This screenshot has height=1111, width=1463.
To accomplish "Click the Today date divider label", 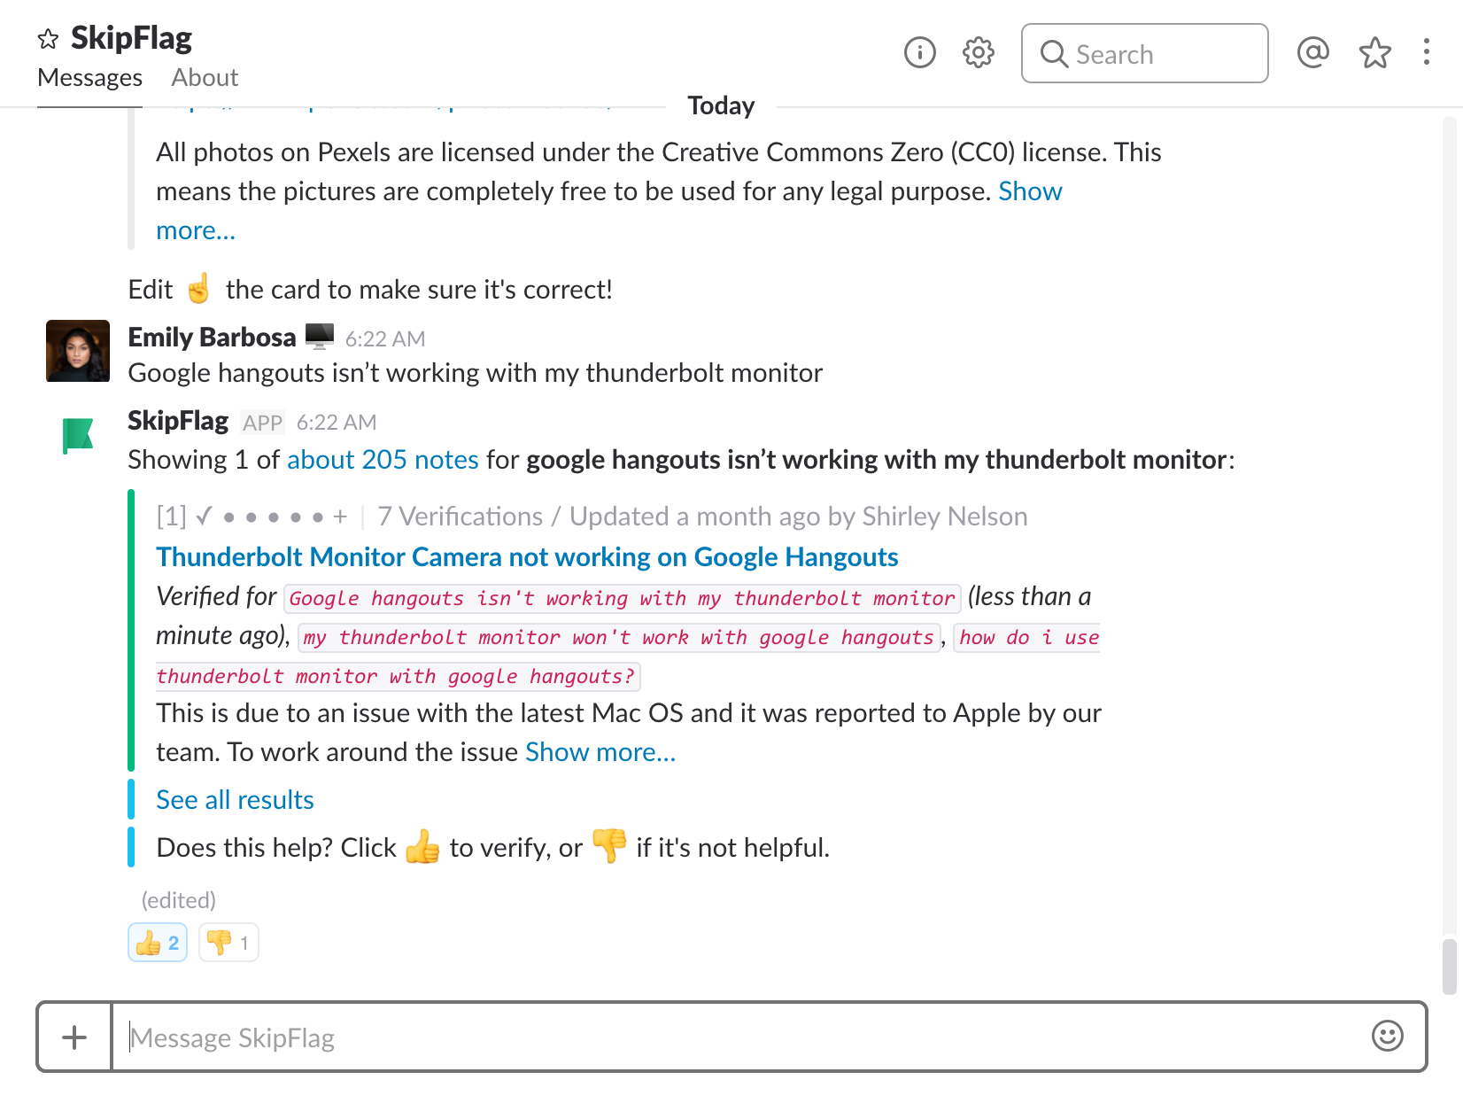I will point(721,105).
